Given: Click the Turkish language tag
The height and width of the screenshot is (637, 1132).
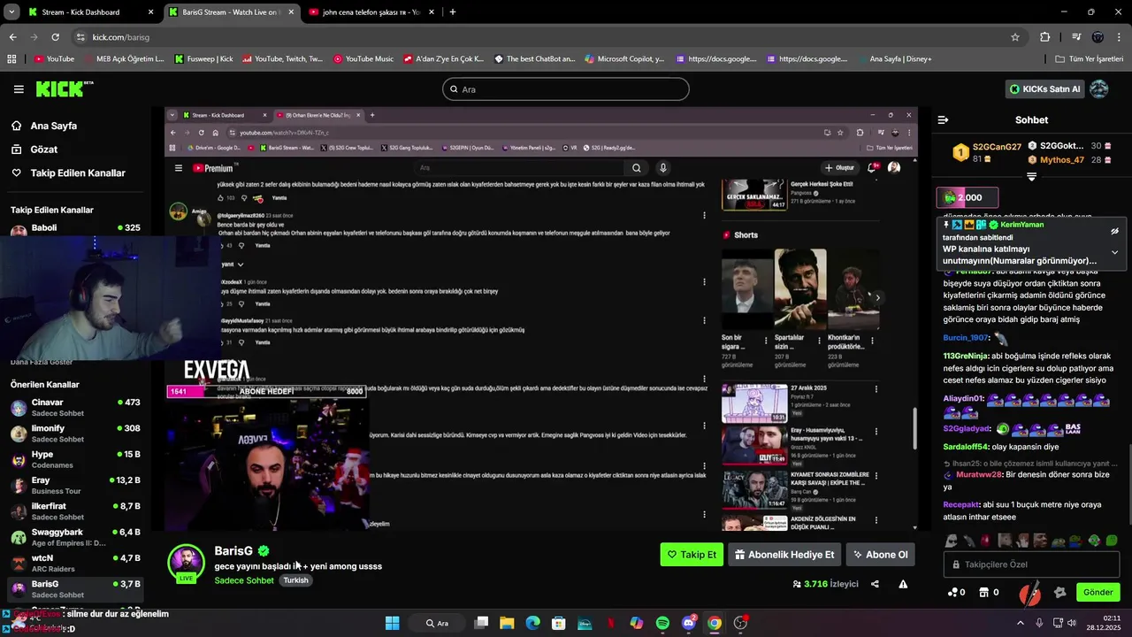Looking at the screenshot, I should 295,580.
